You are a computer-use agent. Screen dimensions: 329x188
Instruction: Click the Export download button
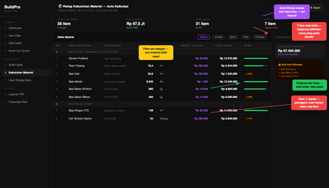click(x=316, y=8)
